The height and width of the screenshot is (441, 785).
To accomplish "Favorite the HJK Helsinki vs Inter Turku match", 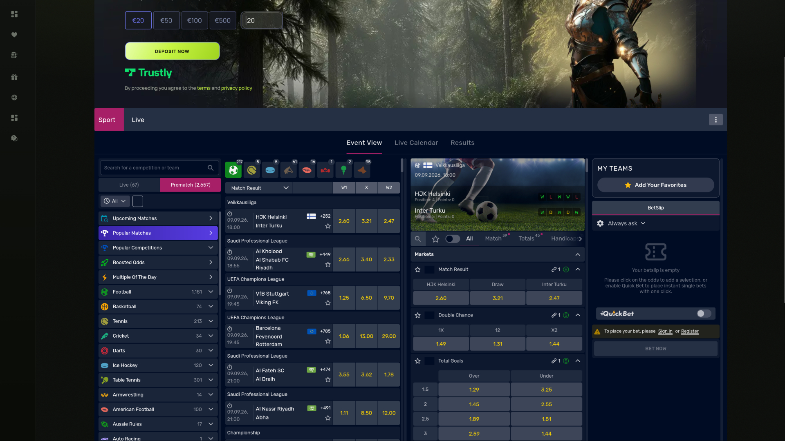I will [328, 226].
